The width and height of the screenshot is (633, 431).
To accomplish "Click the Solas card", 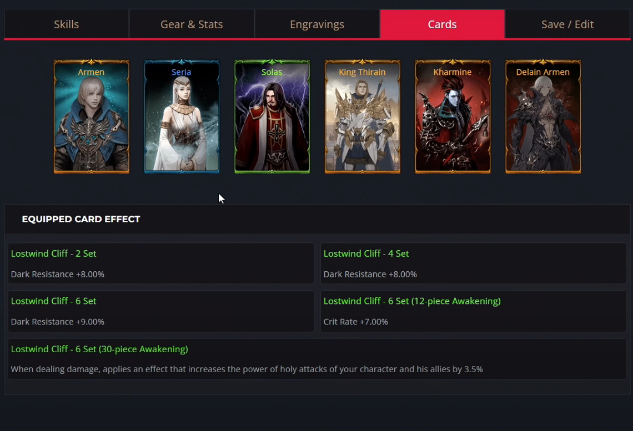I will tap(272, 116).
